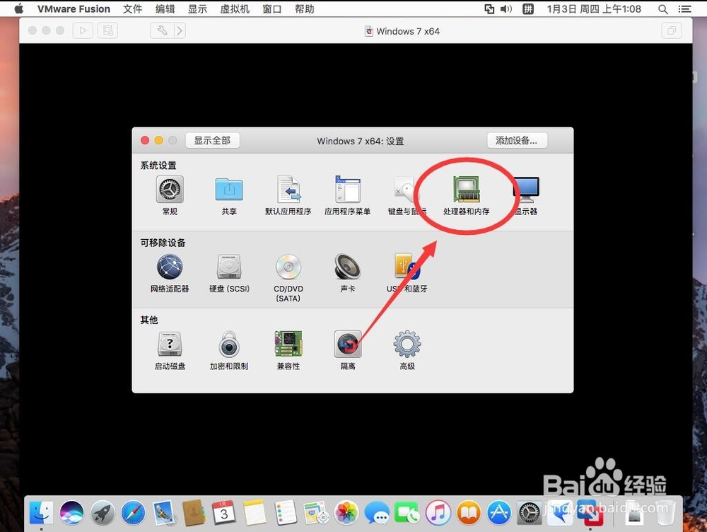Screen dimensions: 707x532
Task: Click 添加设备... button
Action: tap(518, 140)
